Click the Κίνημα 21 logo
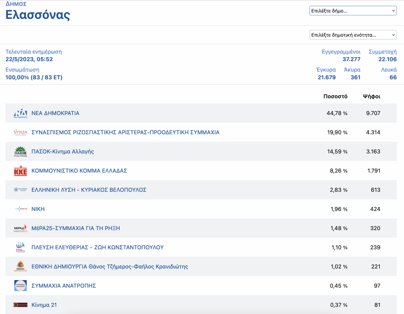The height and width of the screenshot is (314, 404). (20, 305)
